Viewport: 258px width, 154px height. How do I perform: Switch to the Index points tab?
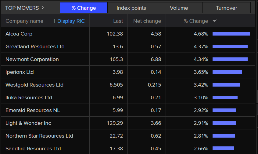click(x=131, y=8)
